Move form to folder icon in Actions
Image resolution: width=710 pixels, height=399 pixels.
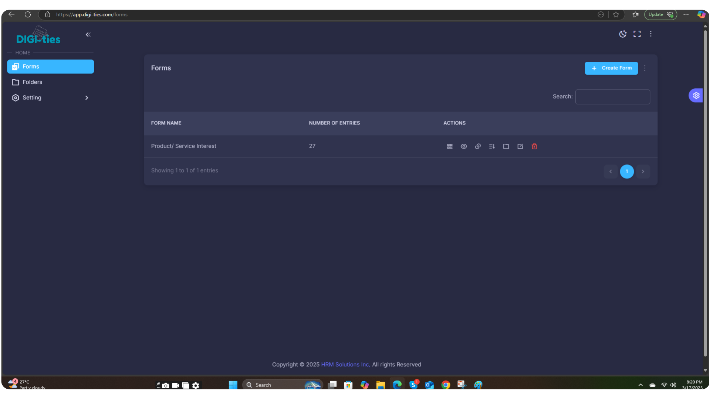(506, 147)
